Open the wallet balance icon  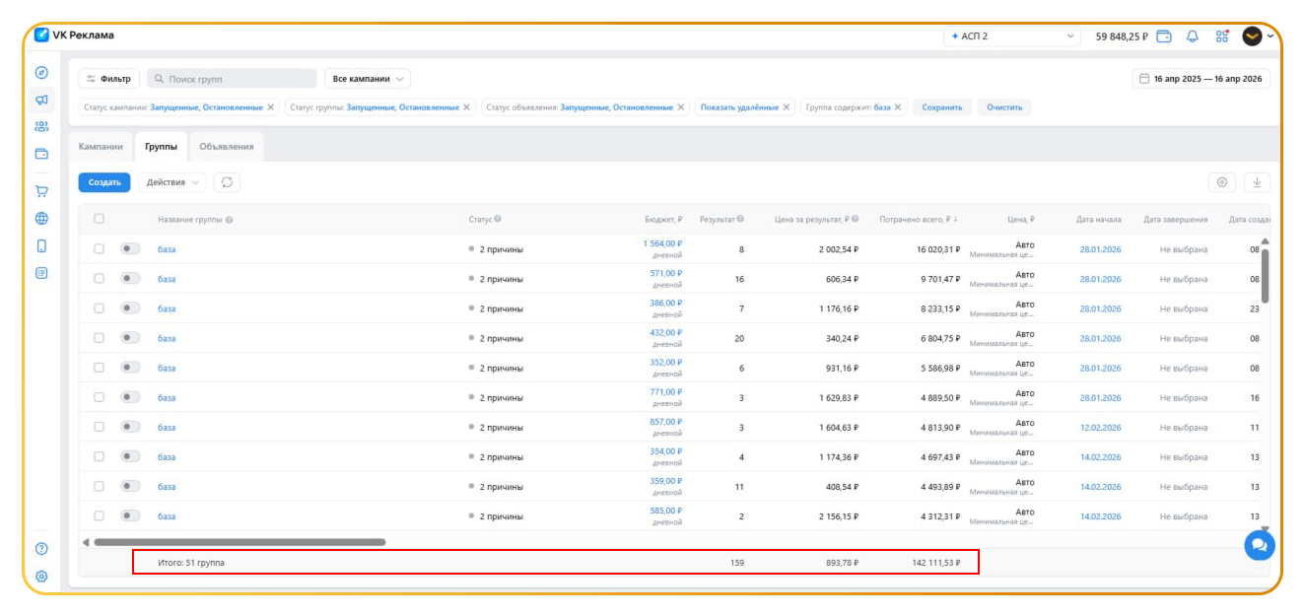1164,36
